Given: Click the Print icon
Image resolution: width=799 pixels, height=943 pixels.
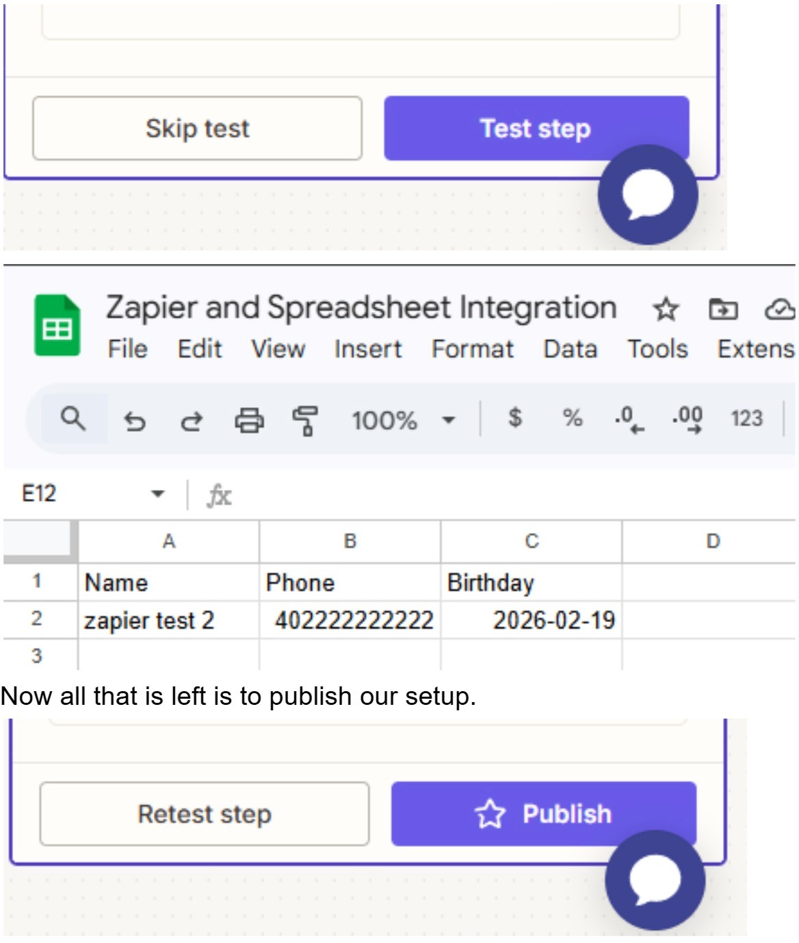Looking at the screenshot, I should tap(249, 420).
